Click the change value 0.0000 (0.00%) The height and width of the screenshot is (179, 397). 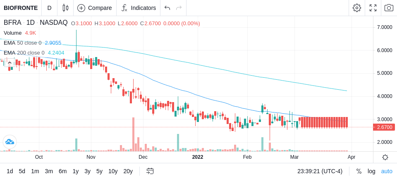click(182, 24)
